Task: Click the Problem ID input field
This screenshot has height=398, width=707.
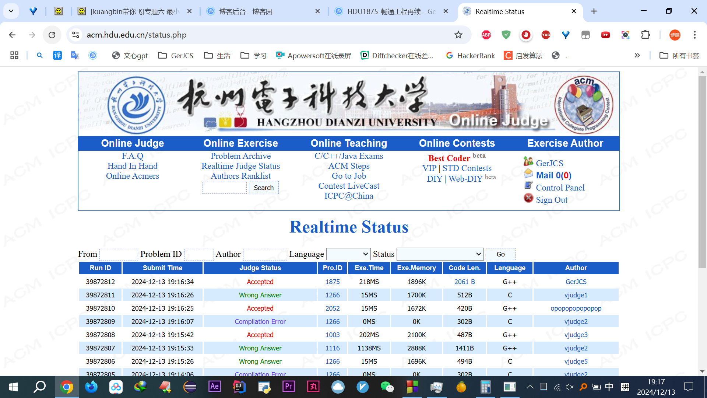Action: pos(199,254)
